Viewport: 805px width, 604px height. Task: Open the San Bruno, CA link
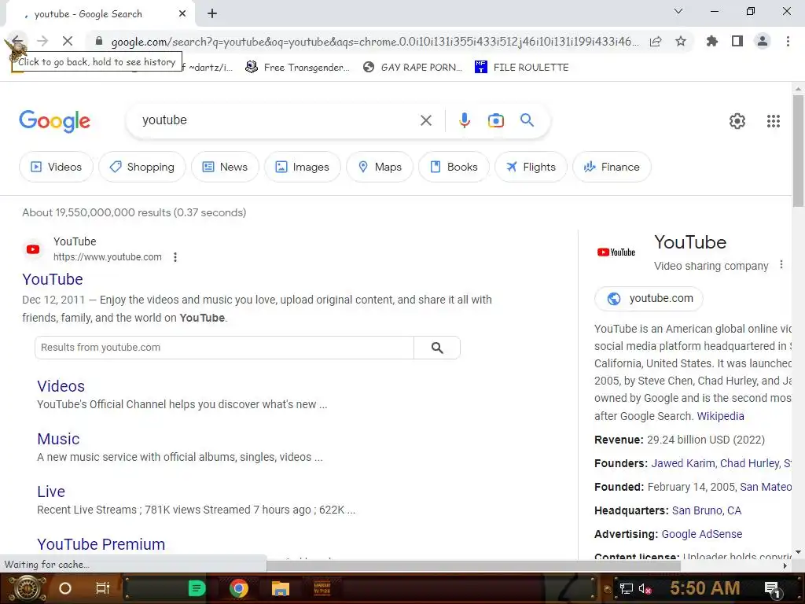pyautogui.click(x=707, y=510)
